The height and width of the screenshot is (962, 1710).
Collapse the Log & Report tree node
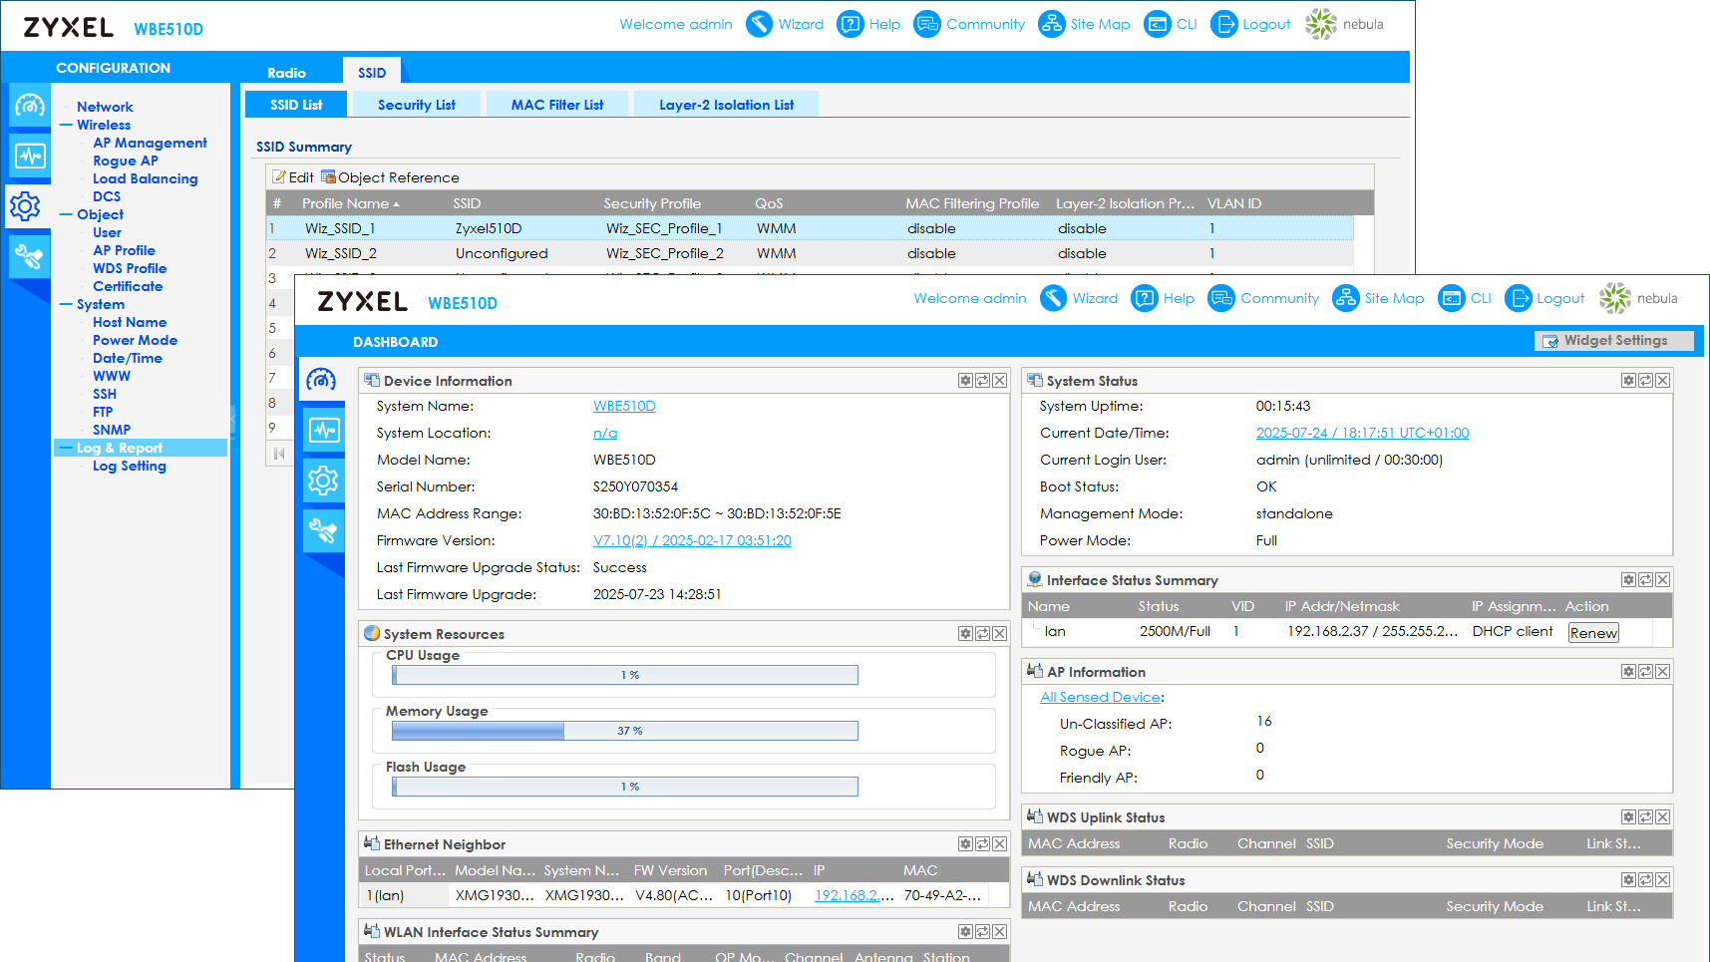[x=66, y=448]
